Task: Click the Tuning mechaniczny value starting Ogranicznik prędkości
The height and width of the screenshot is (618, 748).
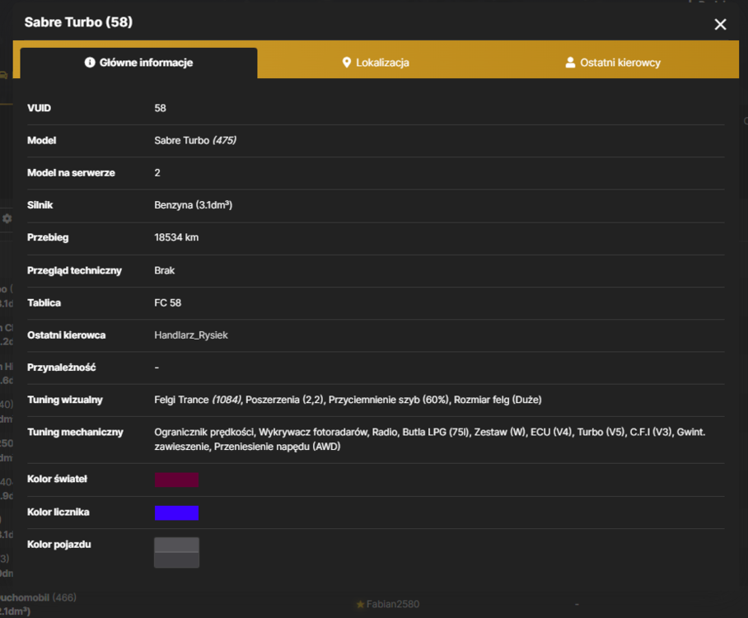Action: (x=429, y=439)
